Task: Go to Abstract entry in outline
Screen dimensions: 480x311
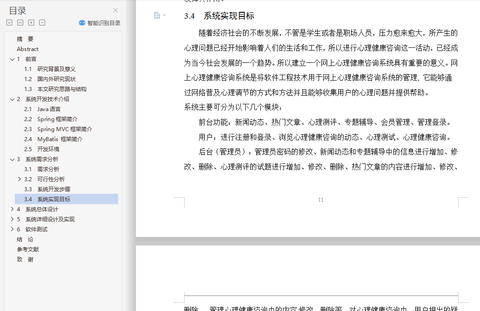Action: pyautogui.click(x=27, y=49)
